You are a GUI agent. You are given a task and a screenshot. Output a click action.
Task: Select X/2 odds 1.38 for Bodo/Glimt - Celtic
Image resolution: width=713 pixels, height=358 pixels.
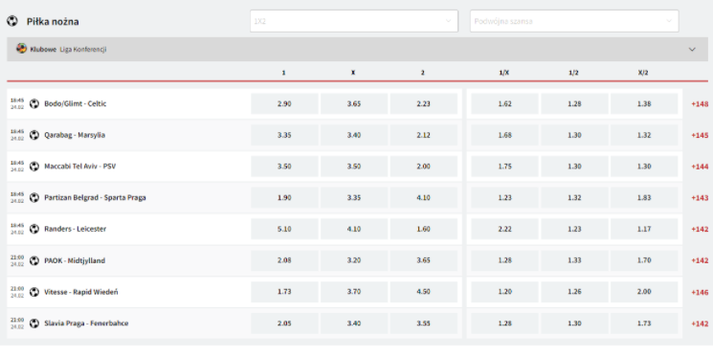pyautogui.click(x=644, y=103)
